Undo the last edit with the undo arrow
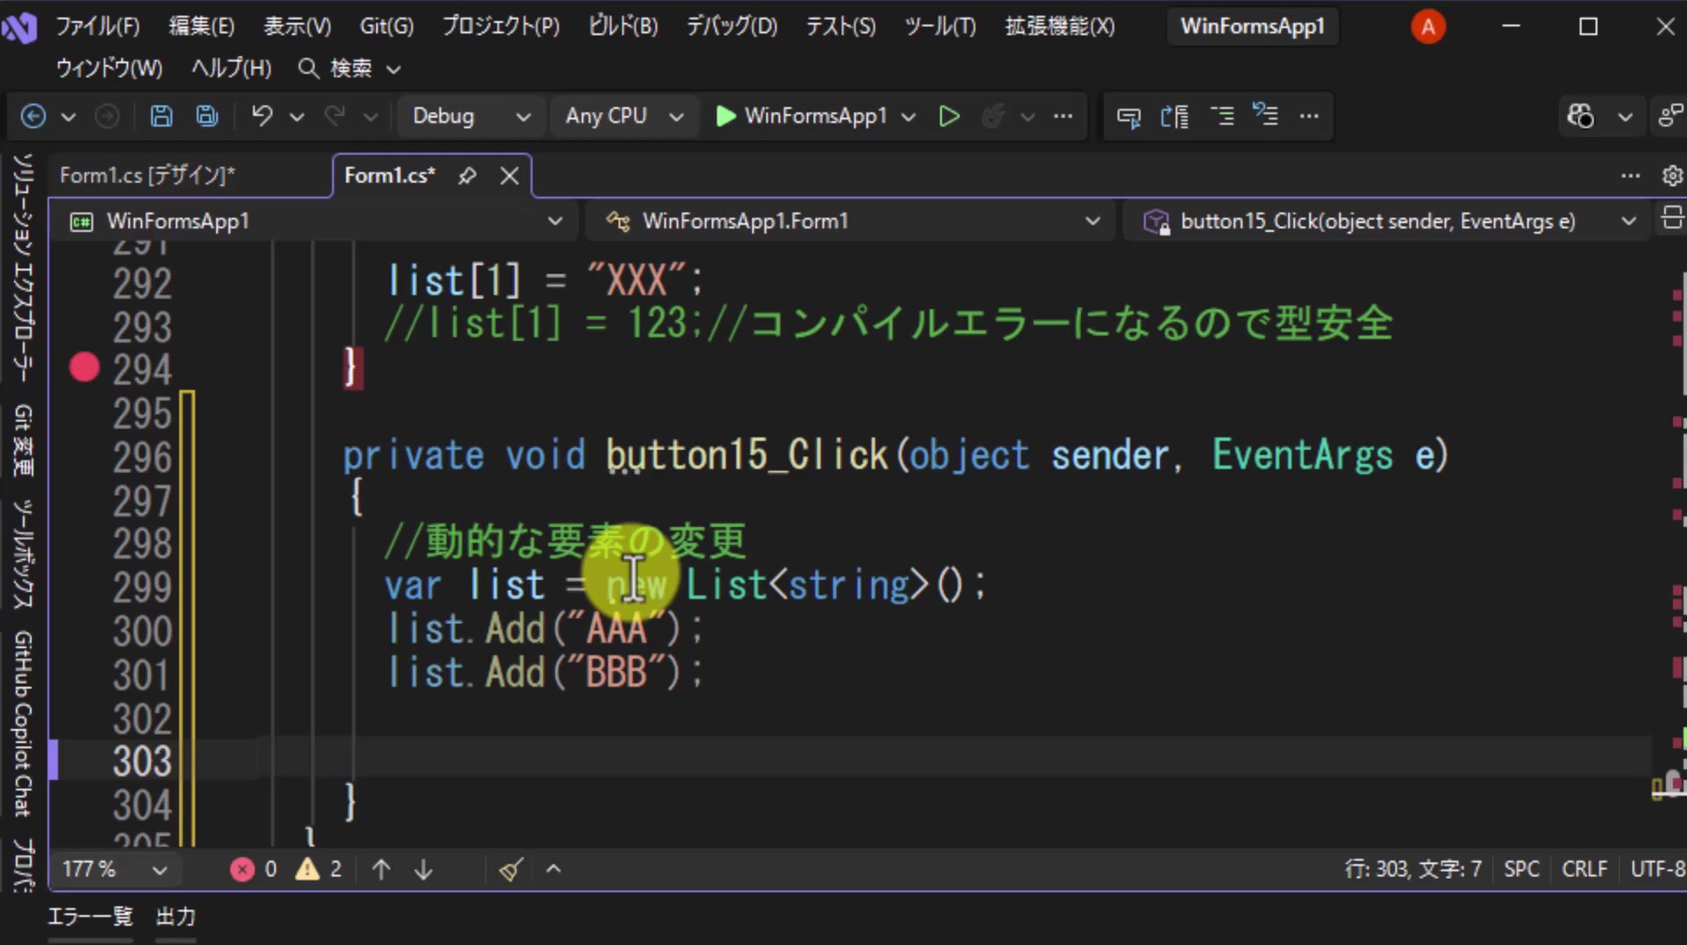 262,116
